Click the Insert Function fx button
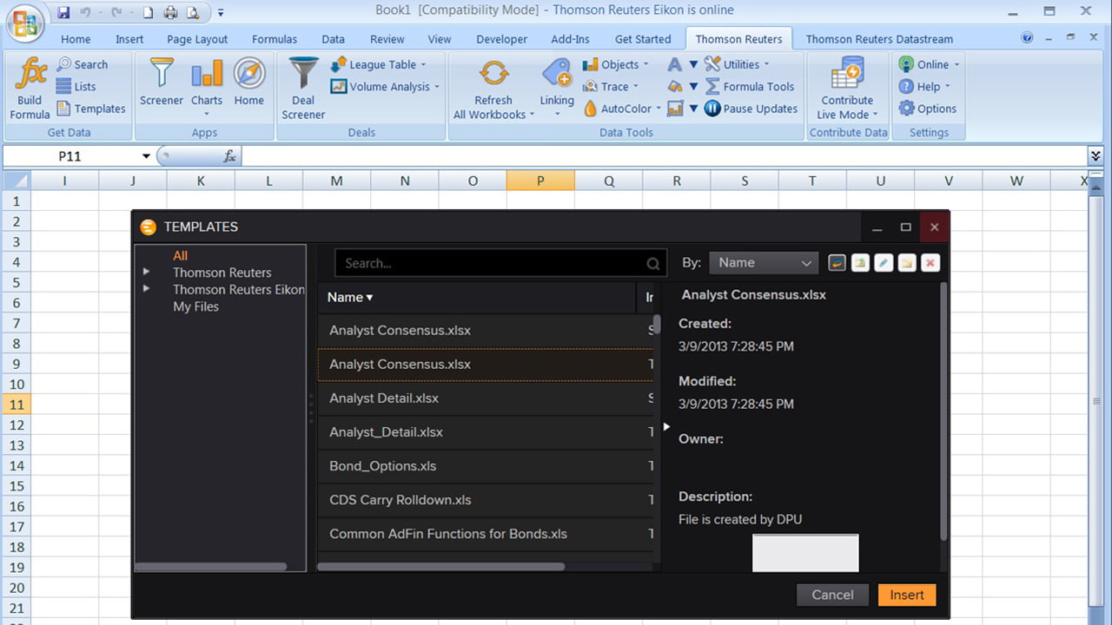Viewport: 1112px width, 625px height. pos(229,156)
